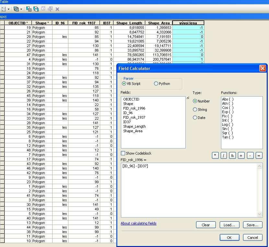
Task: Cancel the Field Calculator dialog
Action: point(252,238)
